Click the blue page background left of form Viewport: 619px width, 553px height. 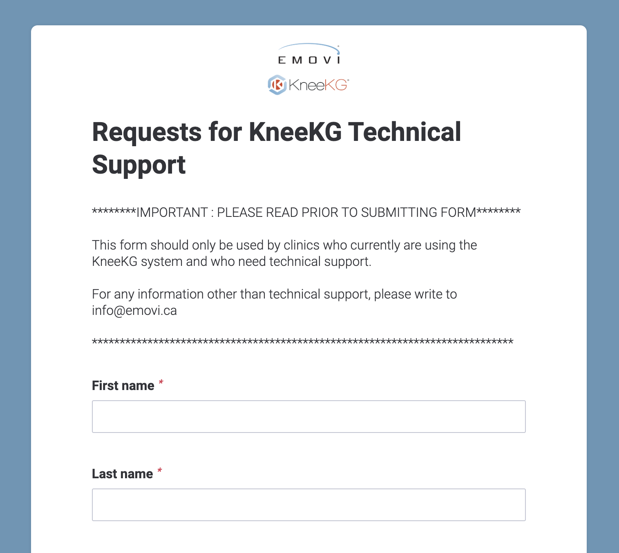pyautogui.click(x=15, y=286)
